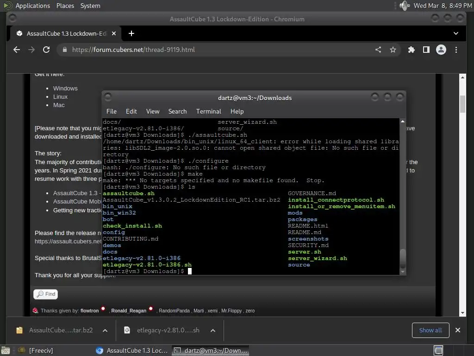
Task: Click browser page scroll up arrow
Action: (462, 77)
